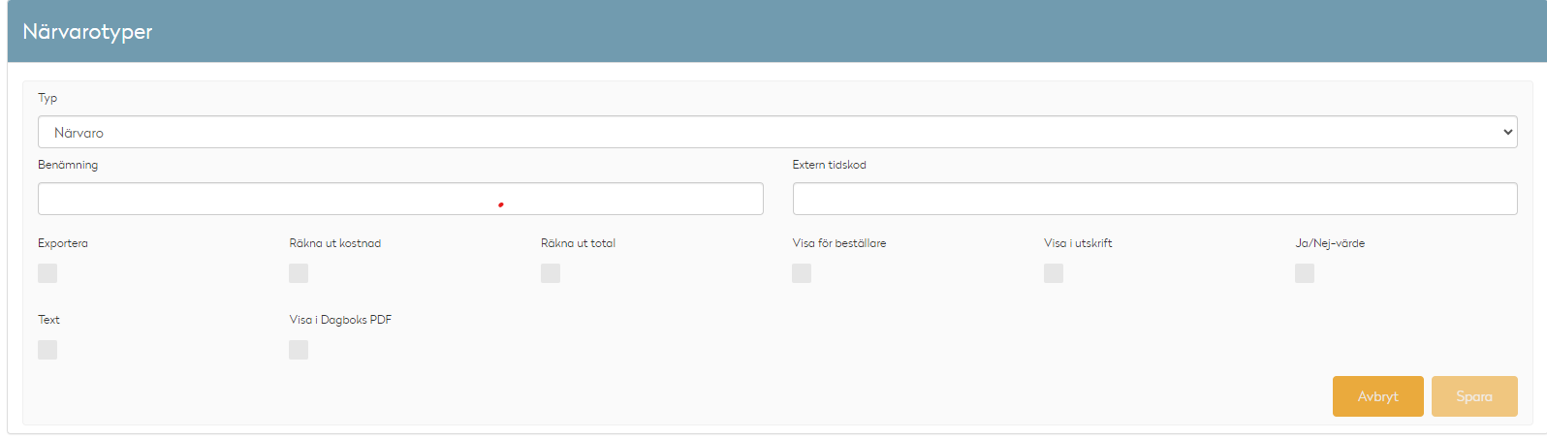The width and height of the screenshot is (1547, 439).
Task: Select the Närvarotyper header title
Action: [x=87, y=31]
